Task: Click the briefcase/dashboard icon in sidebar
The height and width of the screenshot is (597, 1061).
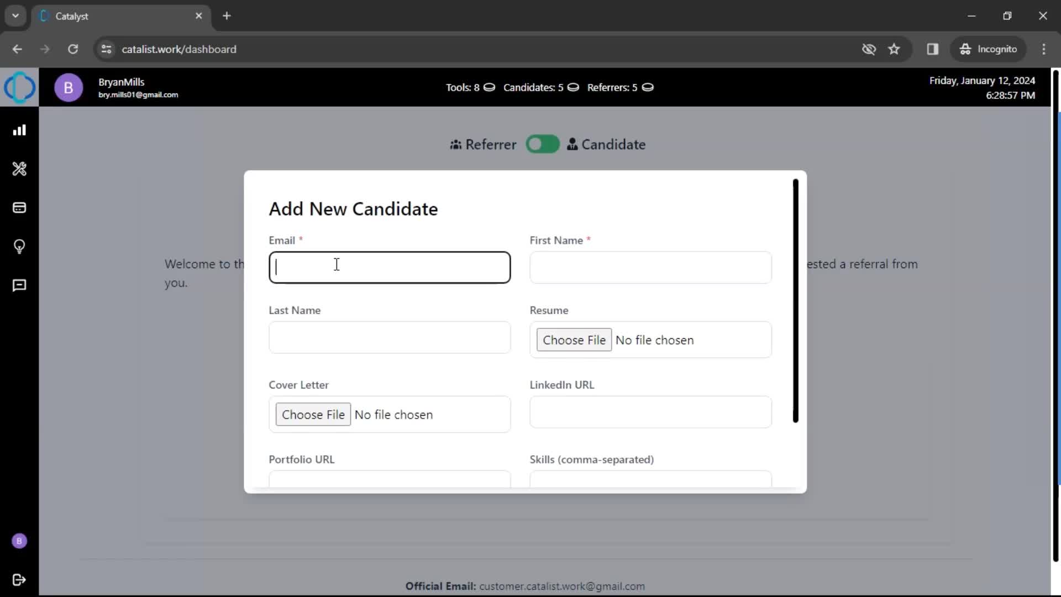Action: pyautogui.click(x=20, y=130)
